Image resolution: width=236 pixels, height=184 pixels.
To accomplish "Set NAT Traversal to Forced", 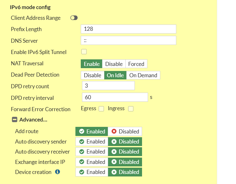I will [136, 64].
